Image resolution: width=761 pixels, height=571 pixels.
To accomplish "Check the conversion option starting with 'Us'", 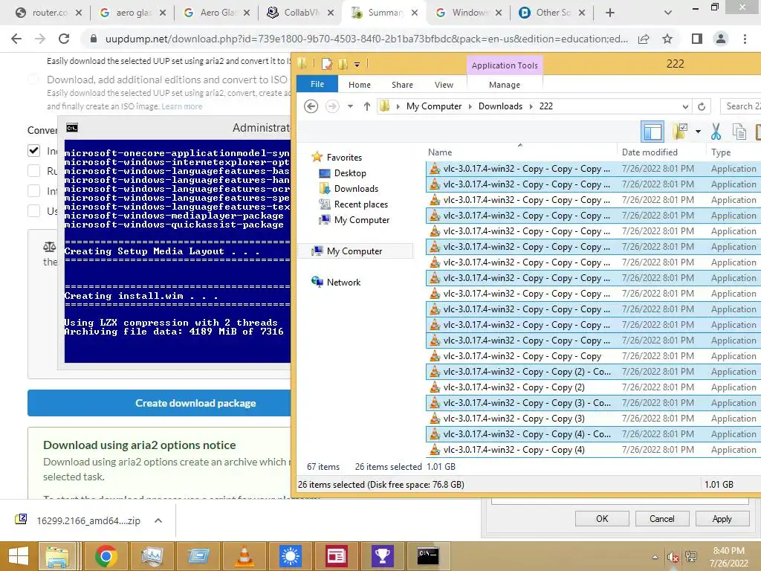I will 33,210.
